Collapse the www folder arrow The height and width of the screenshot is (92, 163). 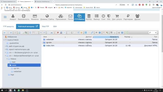coord(8,65)
